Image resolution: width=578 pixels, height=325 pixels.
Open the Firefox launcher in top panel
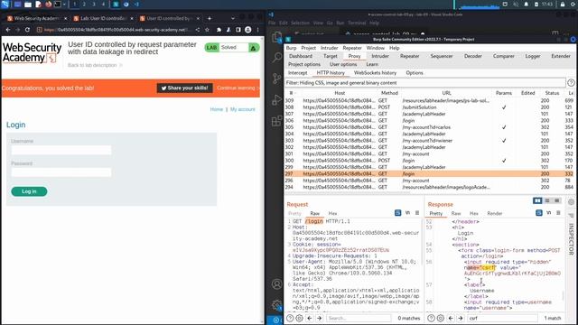(48, 5)
